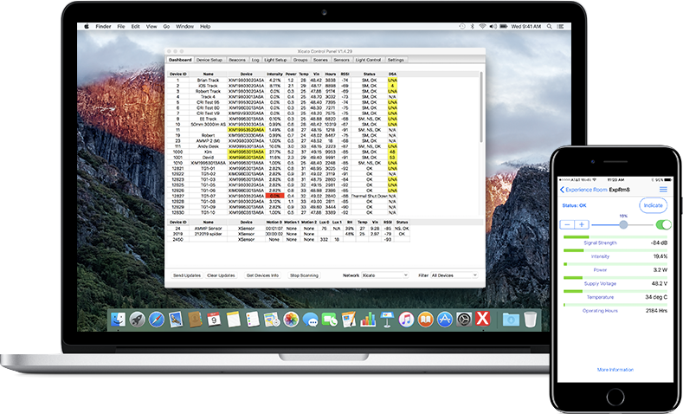Click the intensity slider knob on the phone

pos(623,224)
